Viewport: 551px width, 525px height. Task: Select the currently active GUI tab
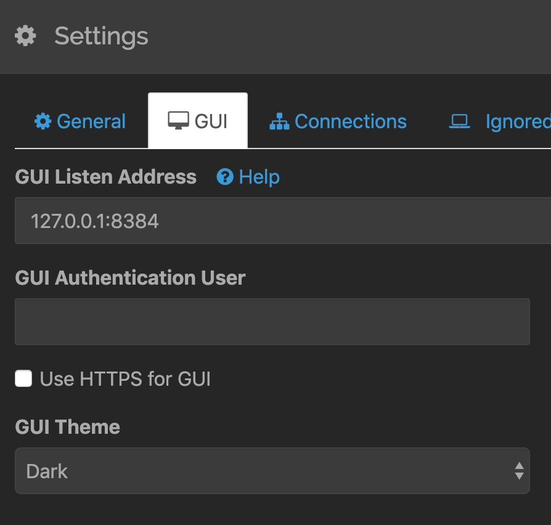point(198,120)
